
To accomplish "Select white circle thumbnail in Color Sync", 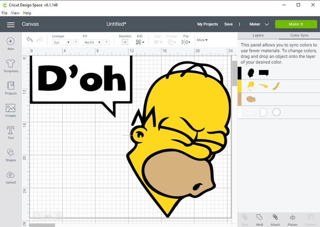I will click(x=276, y=112).
